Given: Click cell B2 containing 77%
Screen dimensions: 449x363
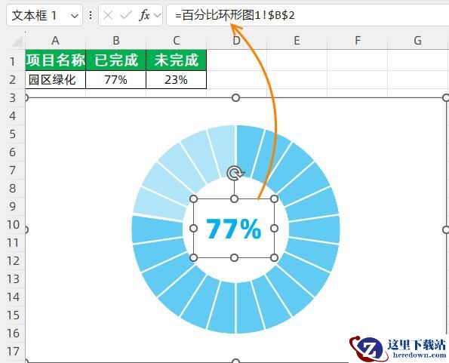Looking at the screenshot, I should point(116,79).
